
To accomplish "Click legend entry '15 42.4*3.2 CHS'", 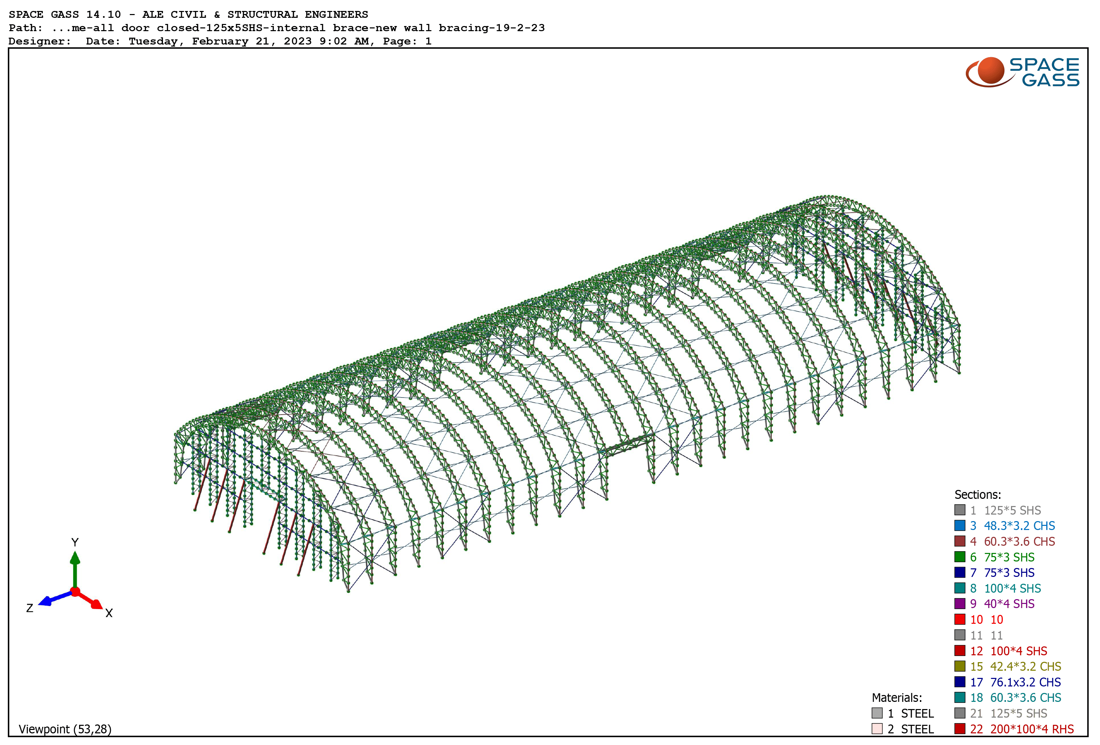I will tap(1016, 667).
